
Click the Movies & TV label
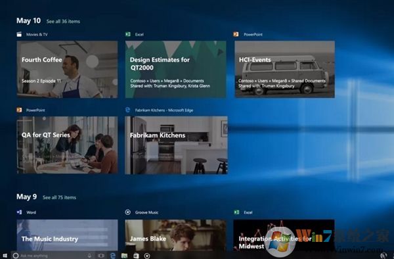(x=37, y=34)
